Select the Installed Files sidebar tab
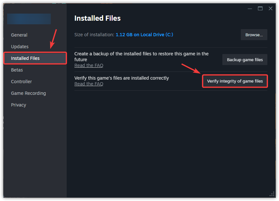The width and height of the screenshot is (279, 201). [25, 58]
